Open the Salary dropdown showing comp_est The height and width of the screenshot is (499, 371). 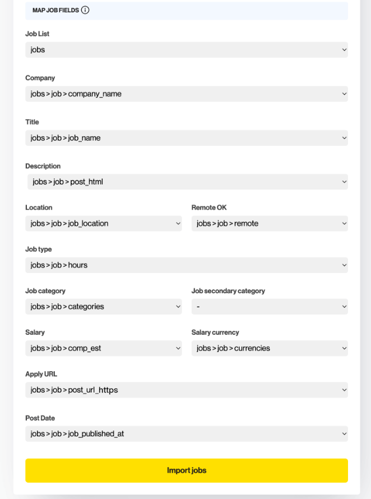tap(104, 348)
